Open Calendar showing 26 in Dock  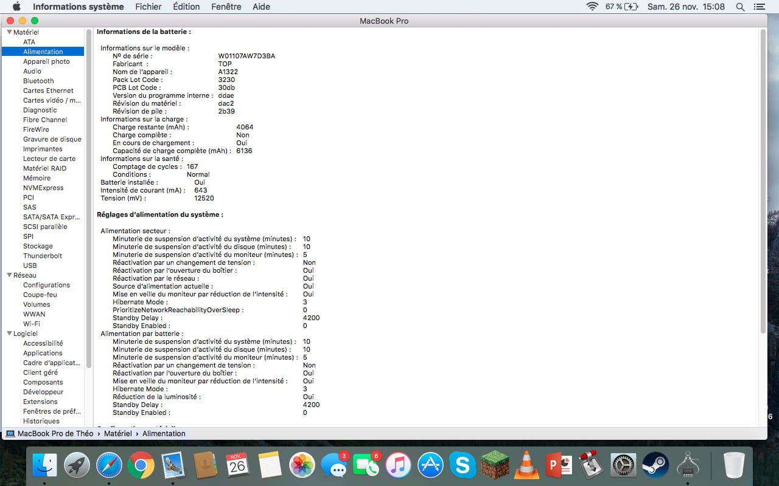click(x=237, y=465)
